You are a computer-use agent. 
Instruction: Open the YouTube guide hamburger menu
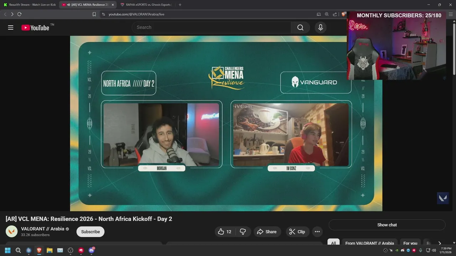coord(11,27)
